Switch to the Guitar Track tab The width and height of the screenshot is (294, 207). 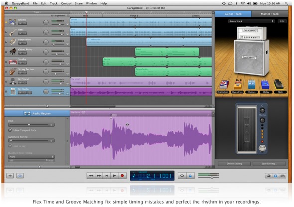233,14
